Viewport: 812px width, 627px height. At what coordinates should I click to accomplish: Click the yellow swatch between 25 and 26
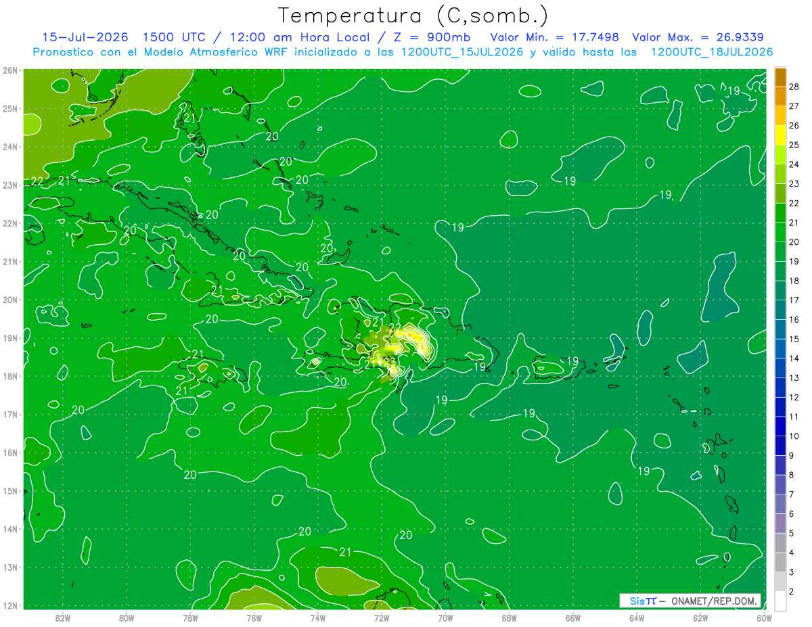780,135
